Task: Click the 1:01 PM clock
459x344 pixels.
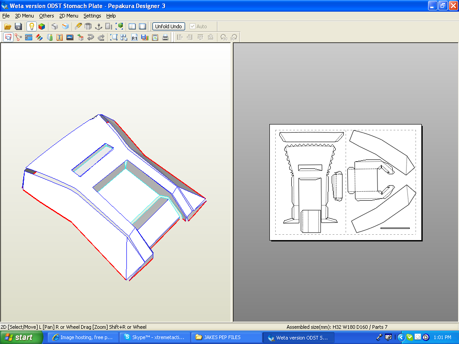Action: coord(442,338)
